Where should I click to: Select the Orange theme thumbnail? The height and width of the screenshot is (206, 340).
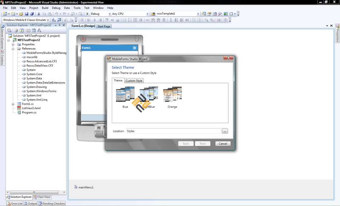pos(172,95)
